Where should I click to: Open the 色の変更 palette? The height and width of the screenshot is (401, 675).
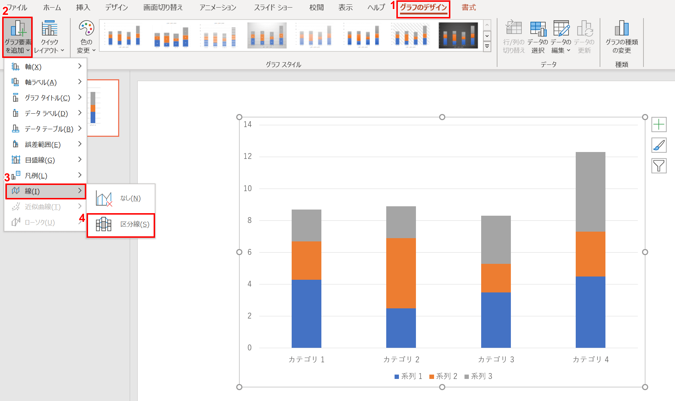(86, 37)
